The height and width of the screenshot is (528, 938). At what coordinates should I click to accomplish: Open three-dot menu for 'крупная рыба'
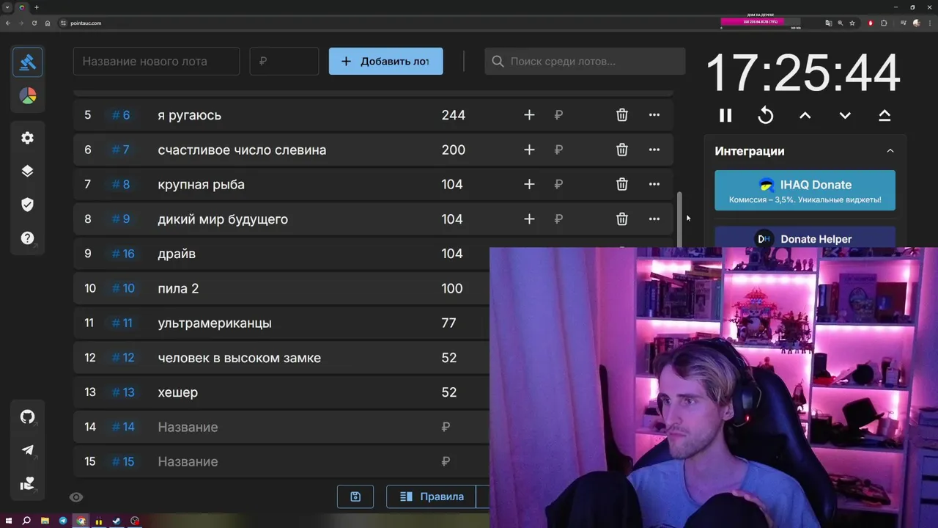pos(654,184)
